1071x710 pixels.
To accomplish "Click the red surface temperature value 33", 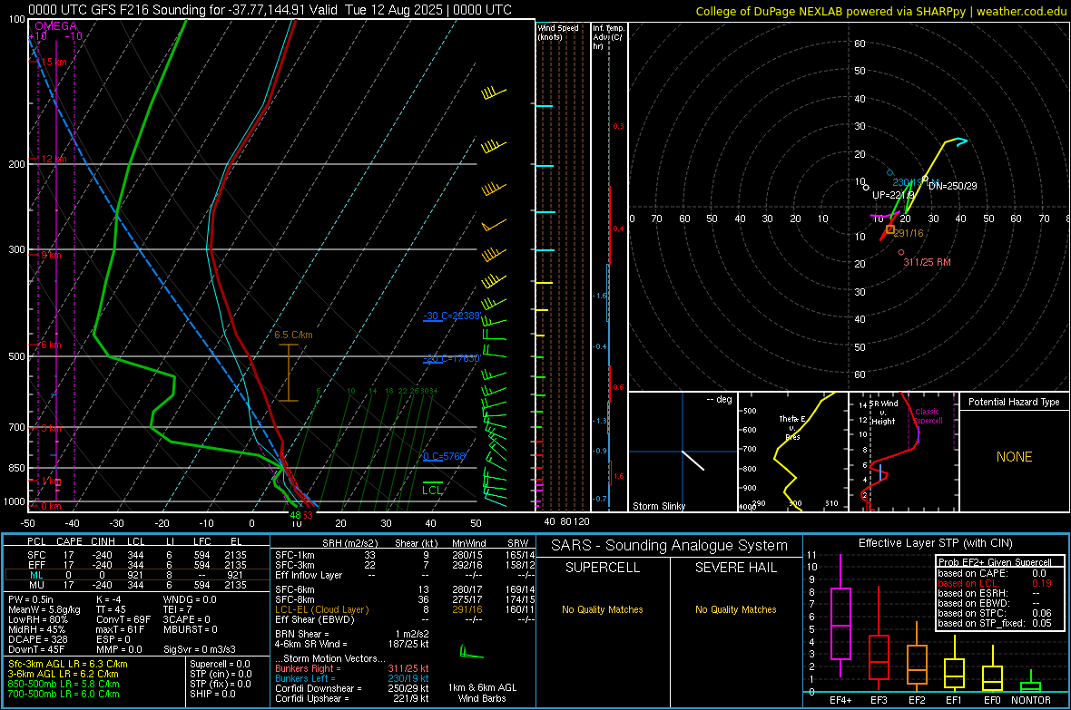I will tap(308, 515).
